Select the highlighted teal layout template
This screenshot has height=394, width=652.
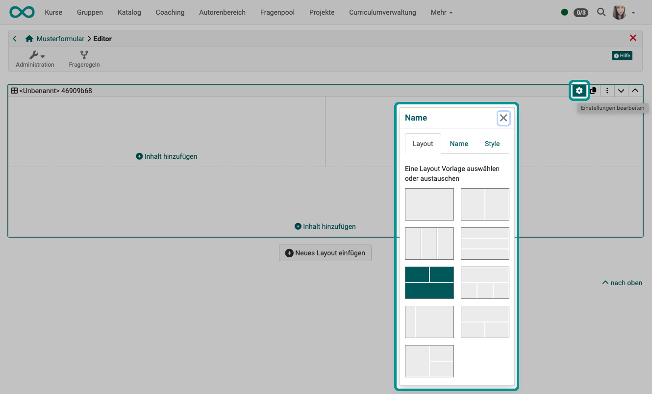click(x=429, y=283)
